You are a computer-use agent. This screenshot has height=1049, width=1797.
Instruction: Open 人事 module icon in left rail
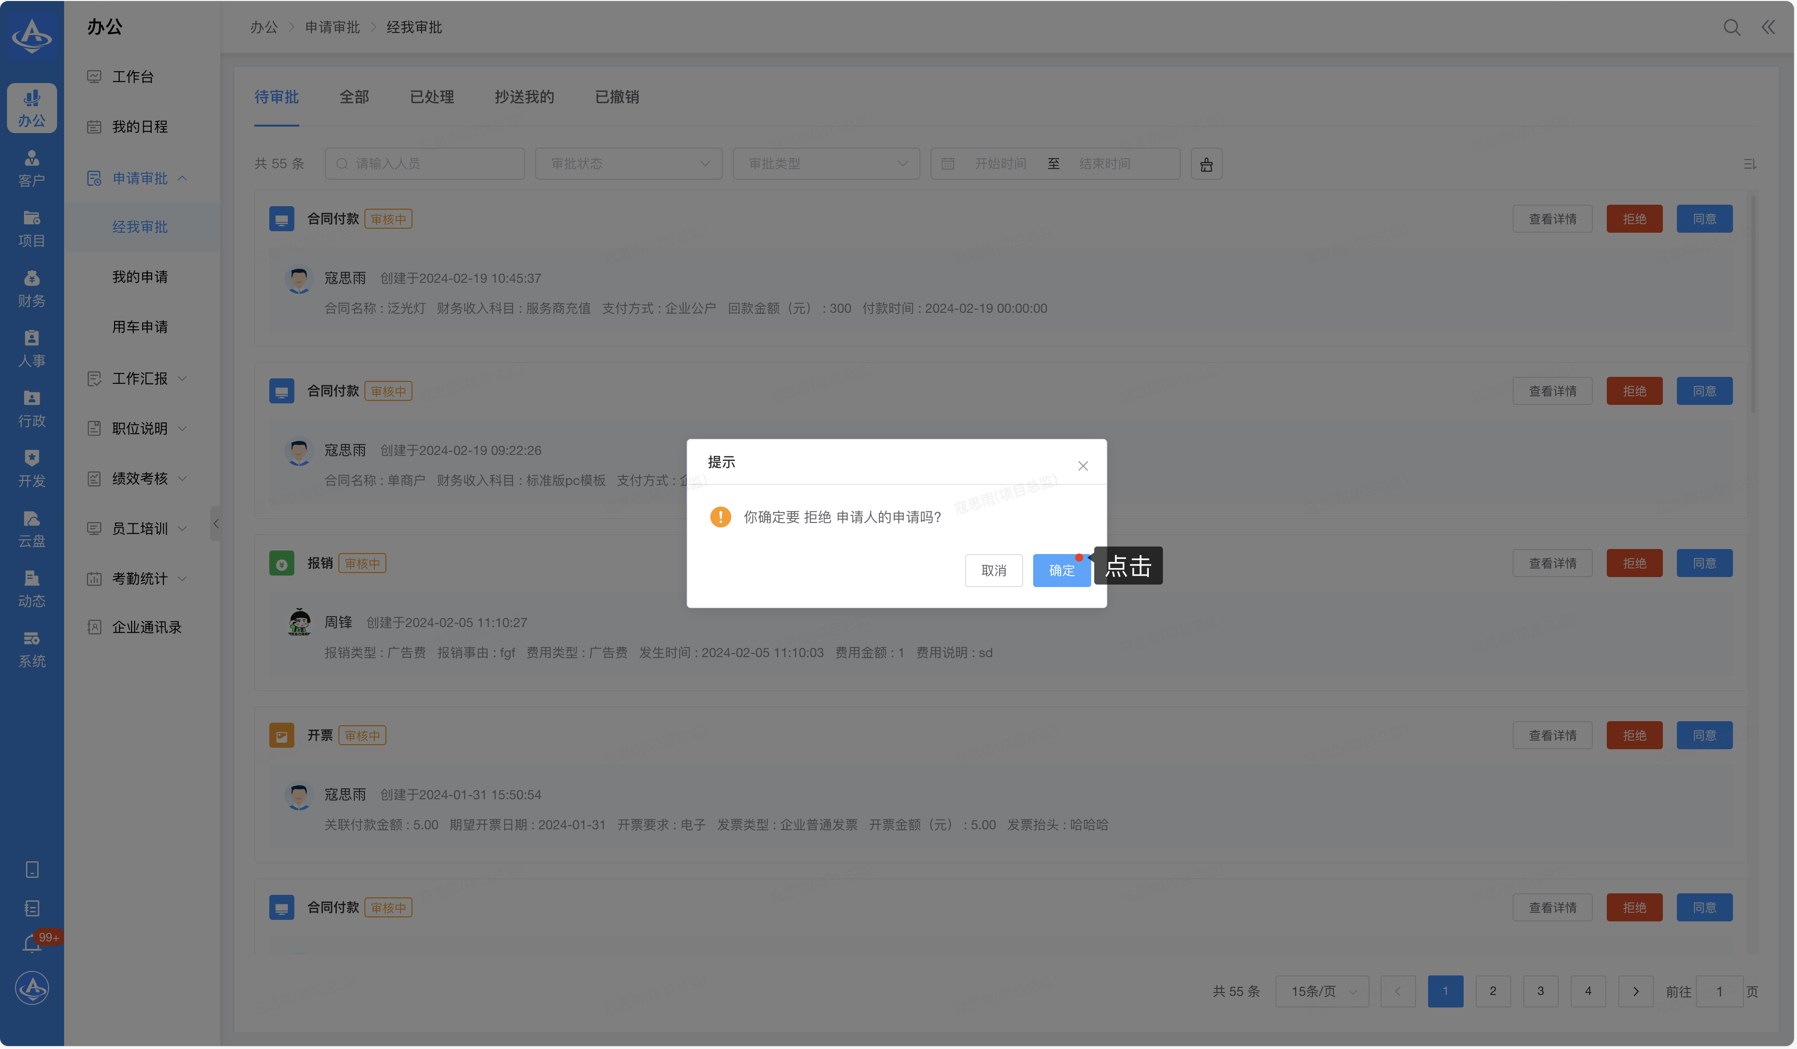click(x=32, y=349)
